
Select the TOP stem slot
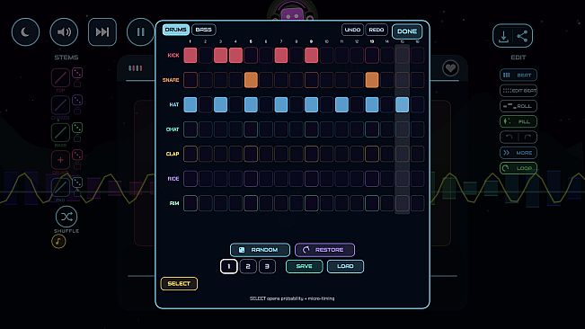tap(60, 78)
